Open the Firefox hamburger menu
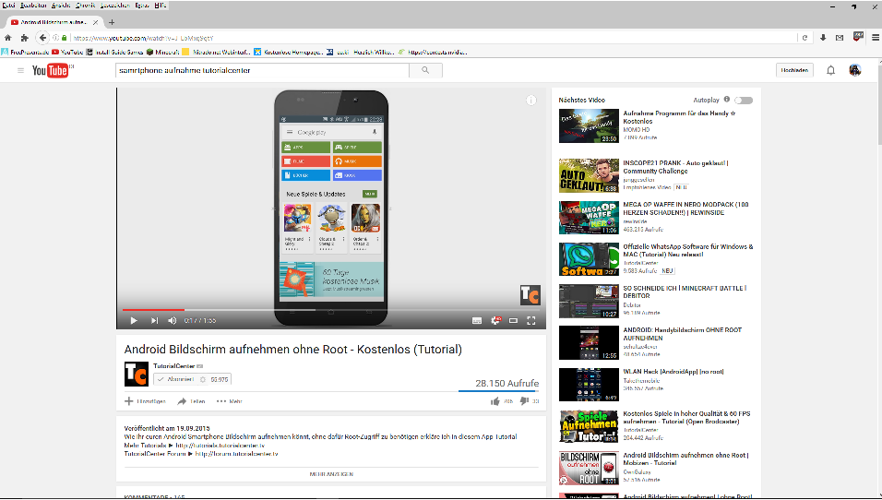This screenshot has width=882, height=500. coord(876,38)
